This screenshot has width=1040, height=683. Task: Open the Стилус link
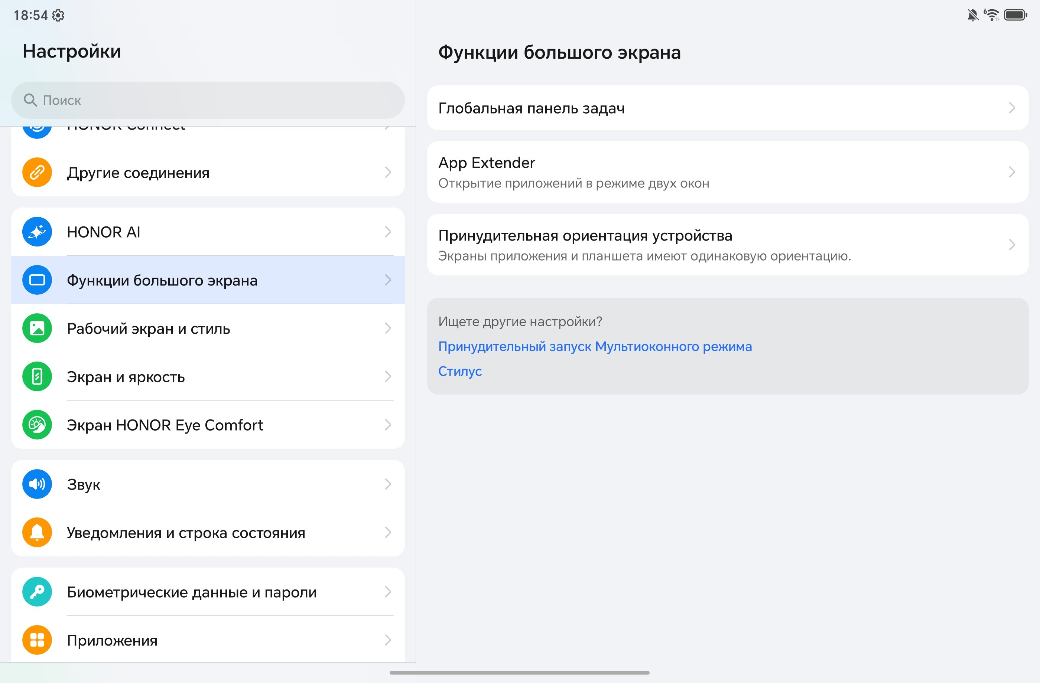460,371
